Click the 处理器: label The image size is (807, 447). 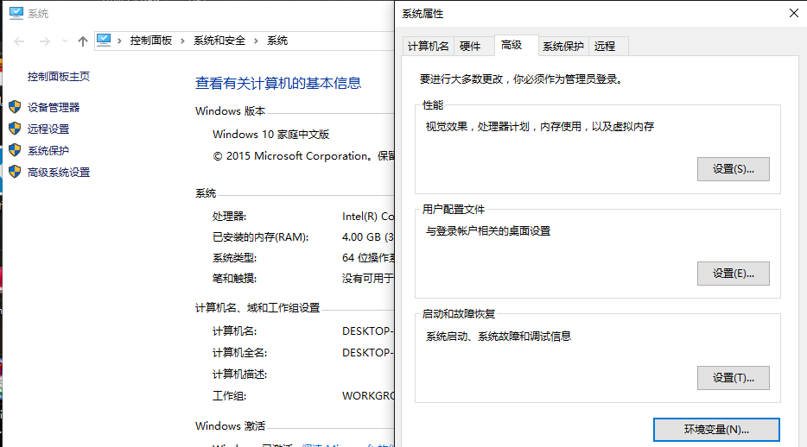click(230, 217)
